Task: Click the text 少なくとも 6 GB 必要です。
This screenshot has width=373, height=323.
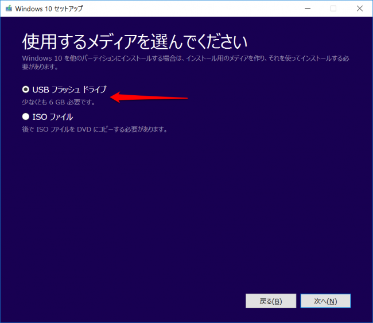Action: click(59, 102)
